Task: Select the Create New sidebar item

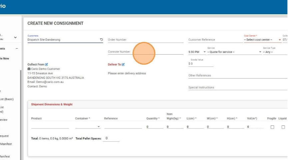Action: (x=5, y=59)
